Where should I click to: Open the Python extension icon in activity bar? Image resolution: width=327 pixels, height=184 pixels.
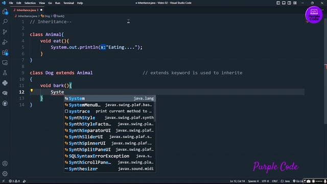tap(5, 83)
